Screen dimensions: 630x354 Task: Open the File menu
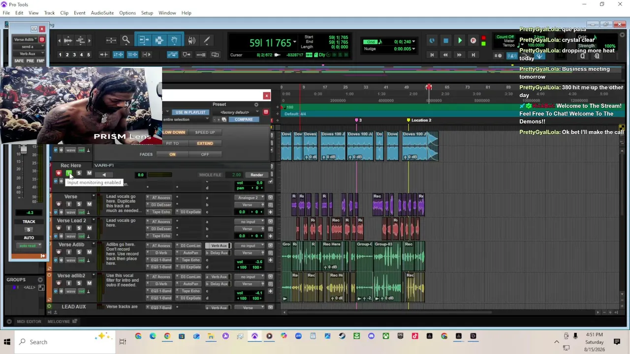6,13
